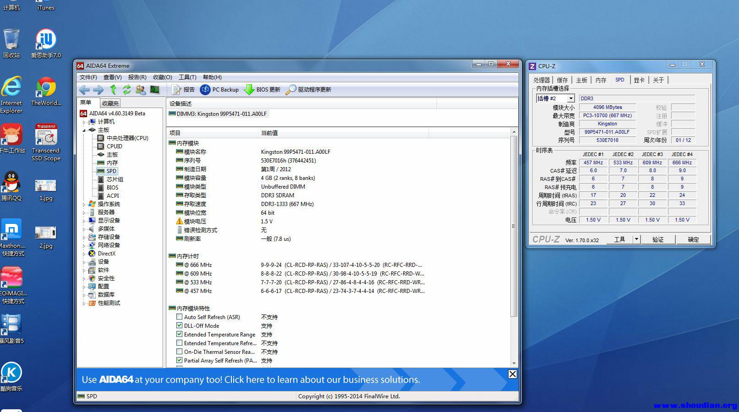Screen dimensions: 739x412
Task: Open the 回收站 recycle bin icon
Action: pos(11,44)
